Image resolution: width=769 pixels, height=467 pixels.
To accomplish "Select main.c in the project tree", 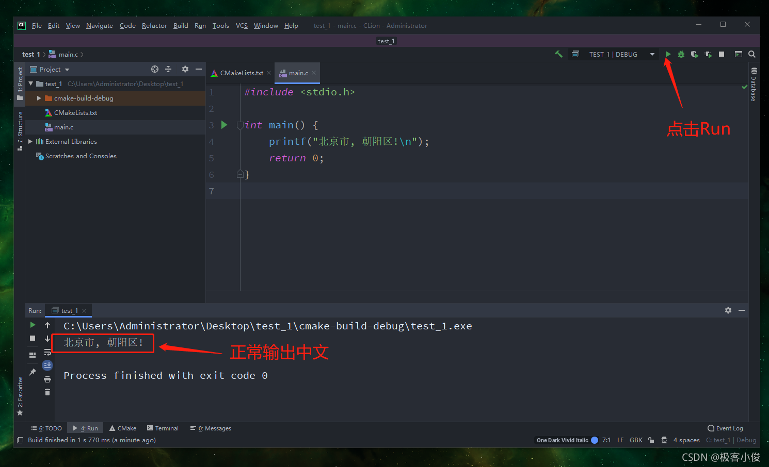I will (x=63, y=127).
